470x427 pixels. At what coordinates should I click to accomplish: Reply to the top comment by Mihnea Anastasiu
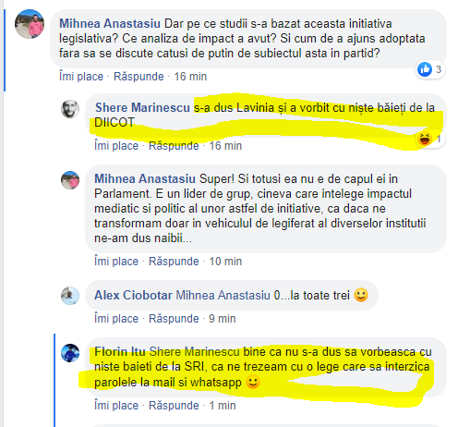(x=139, y=77)
